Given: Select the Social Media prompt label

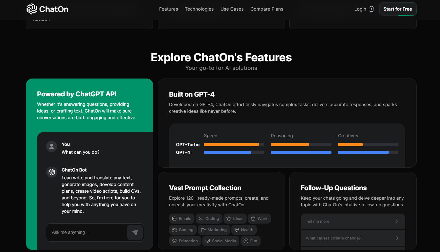Looking at the screenshot, I should 224,241.
